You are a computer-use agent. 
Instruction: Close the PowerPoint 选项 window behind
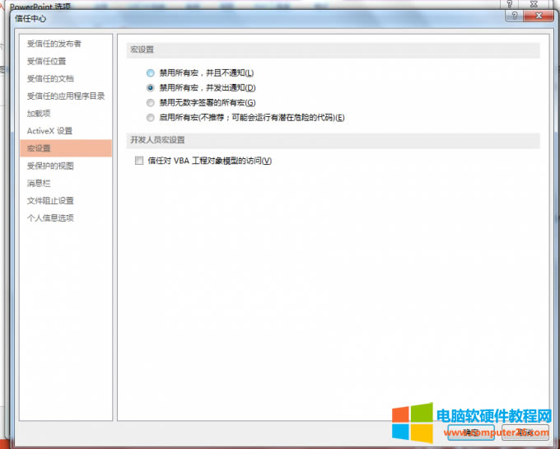[x=534, y=4]
